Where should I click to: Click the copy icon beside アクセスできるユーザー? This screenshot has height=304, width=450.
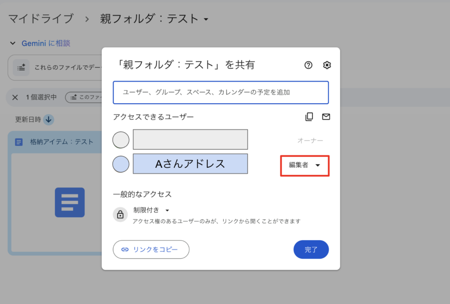tap(309, 117)
